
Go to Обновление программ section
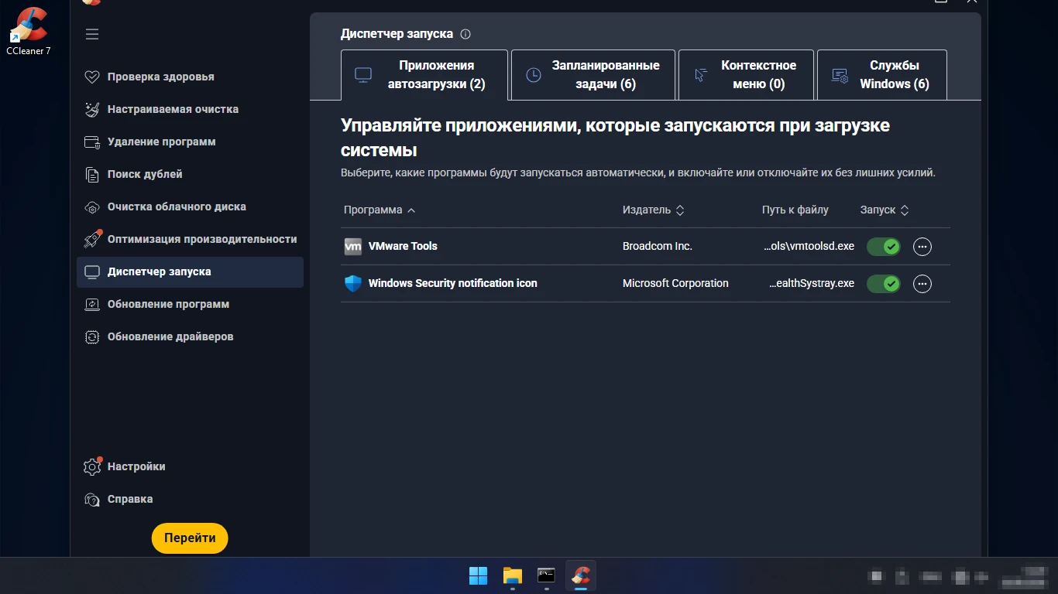point(190,304)
